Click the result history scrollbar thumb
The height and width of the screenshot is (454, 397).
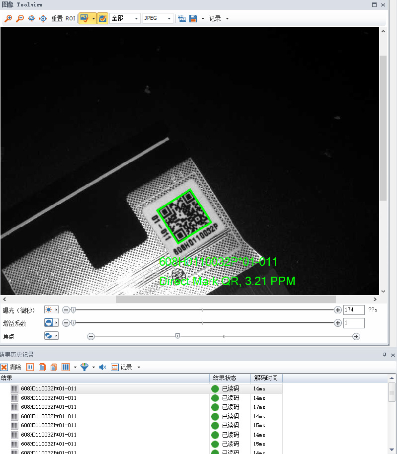(x=392, y=392)
